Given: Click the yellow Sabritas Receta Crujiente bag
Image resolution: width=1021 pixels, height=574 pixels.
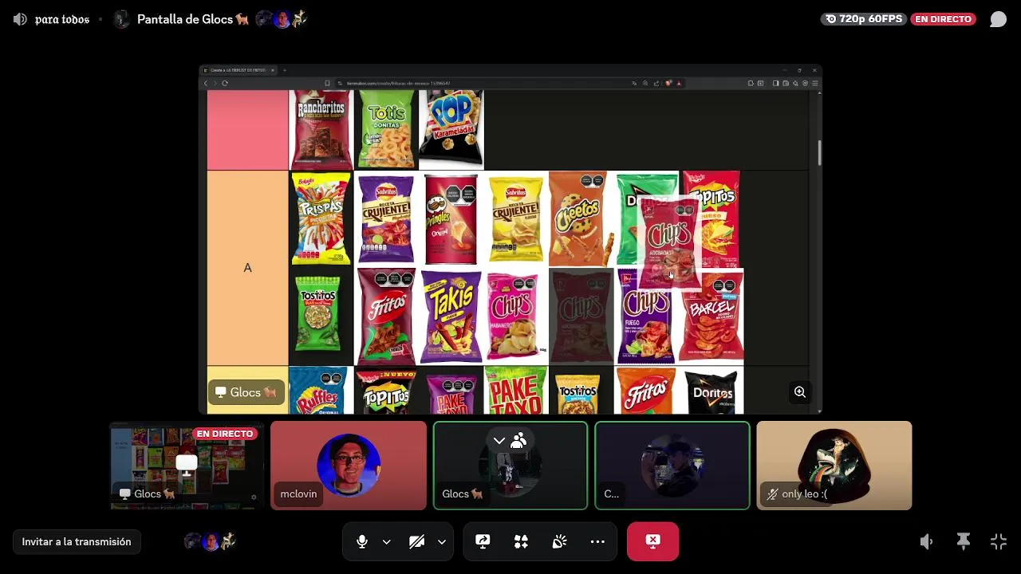Looking at the screenshot, I should (x=516, y=219).
